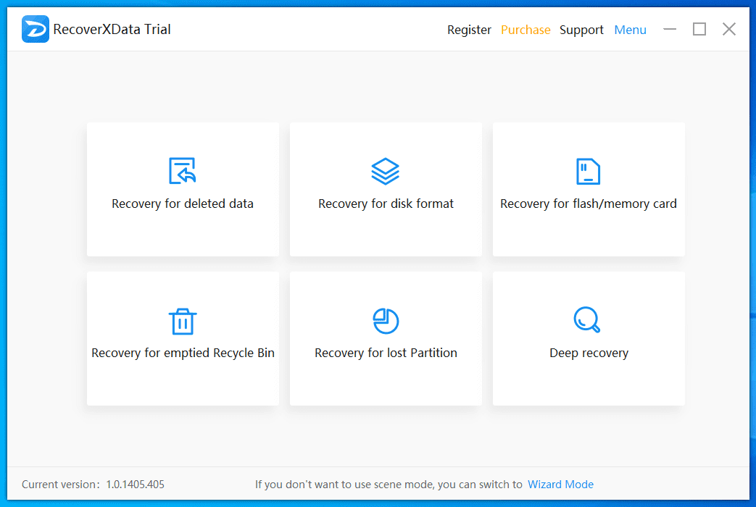The image size is (756, 507).
Task: Click the version number 1.0.1405.405
Action: pos(135,485)
